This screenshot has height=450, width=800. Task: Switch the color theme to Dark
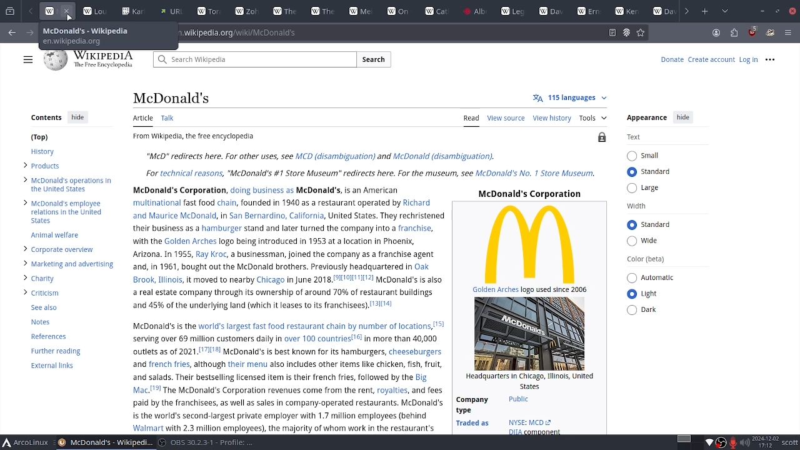[x=632, y=309]
